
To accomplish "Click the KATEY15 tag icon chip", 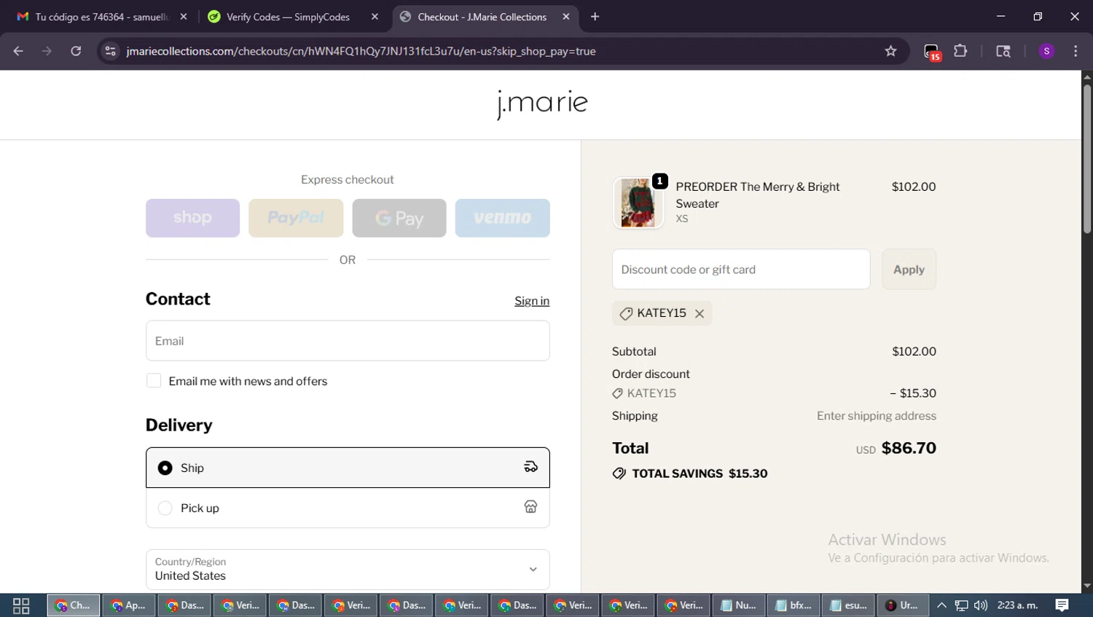I will coord(626,313).
